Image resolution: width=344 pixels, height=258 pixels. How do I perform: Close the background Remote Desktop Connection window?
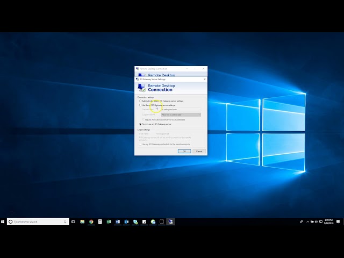coord(203,69)
